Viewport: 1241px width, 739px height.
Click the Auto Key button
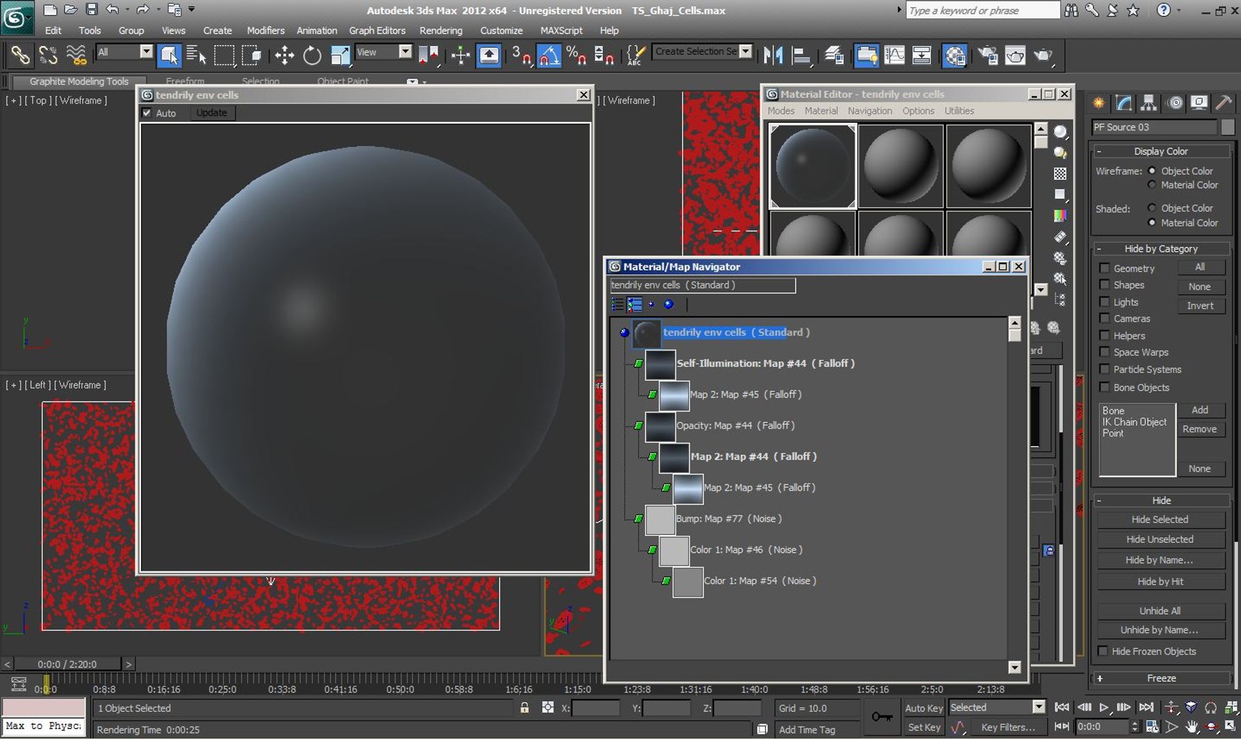(x=924, y=708)
